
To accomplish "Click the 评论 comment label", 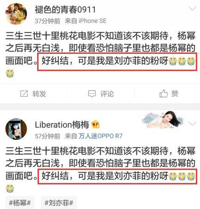I will click(x=107, y=94).
